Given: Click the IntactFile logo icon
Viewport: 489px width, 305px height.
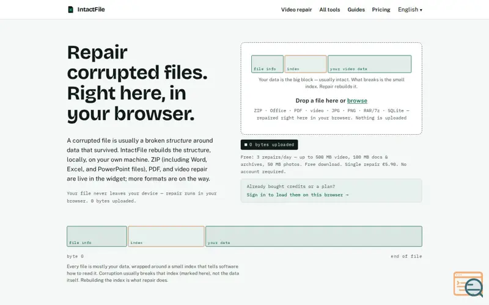Looking at the screenshot, I should [x=71, y=9].
